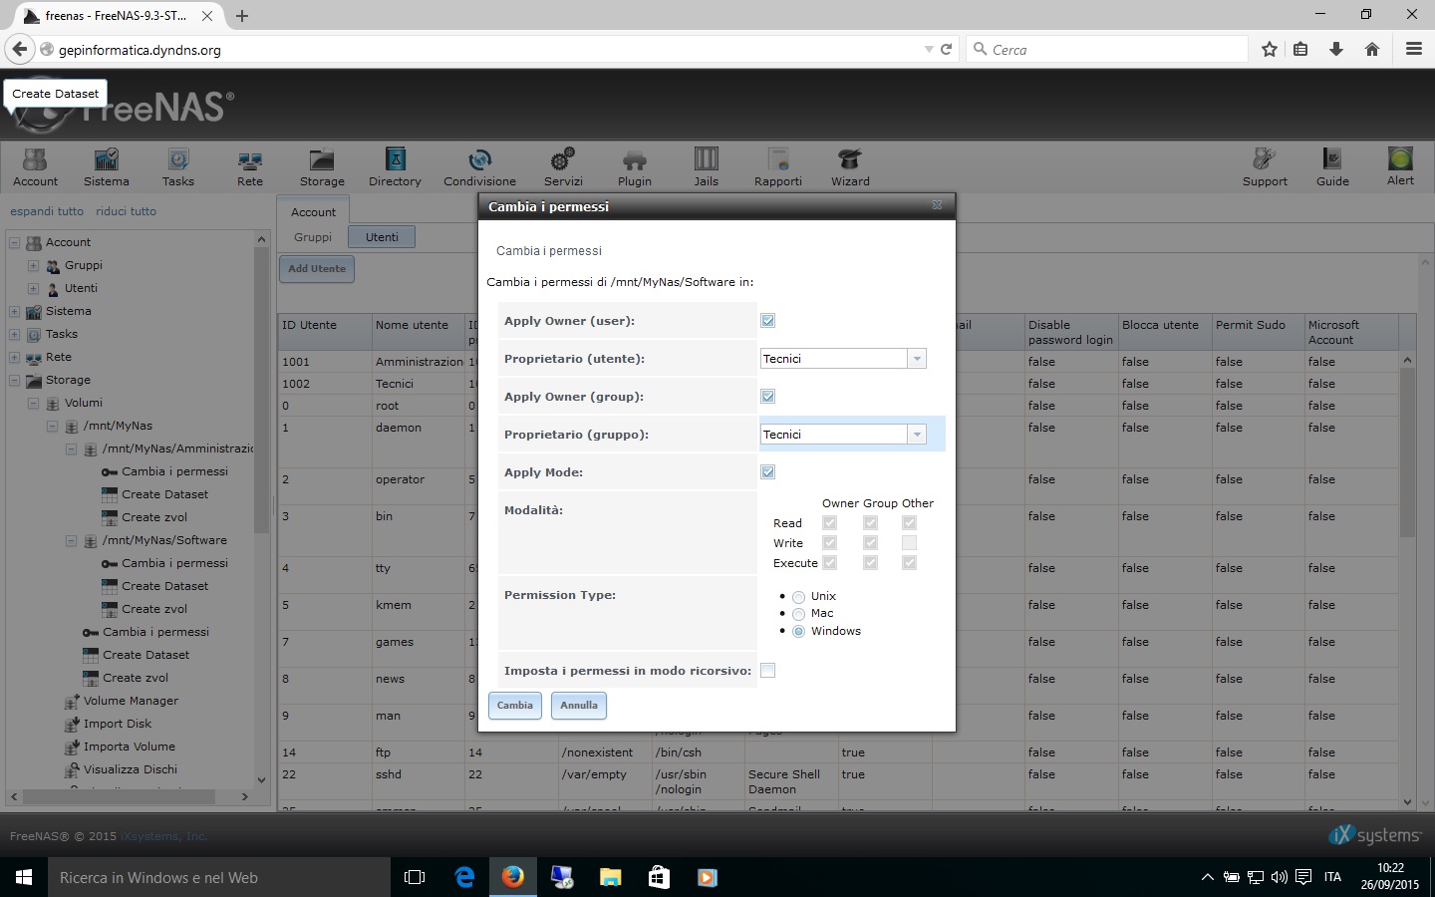Collapse the Account tree node
1435x897 pixels.
pos(14,242)
